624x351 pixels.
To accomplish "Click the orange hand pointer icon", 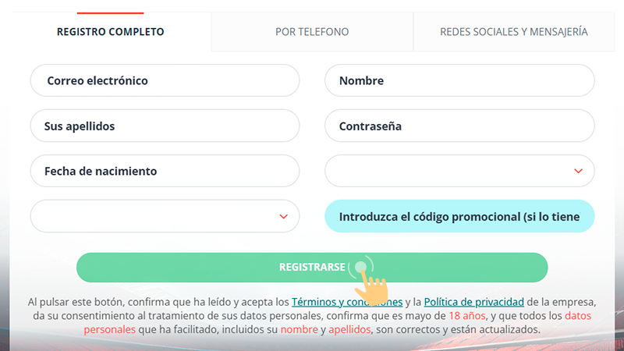I will click(x=375, y=288).
